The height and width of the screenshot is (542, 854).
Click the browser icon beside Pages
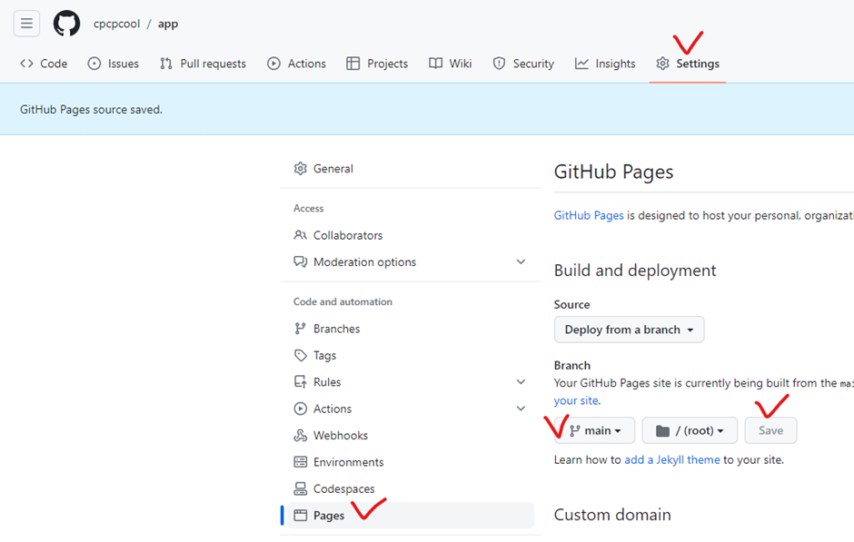(x=300, y=516)
